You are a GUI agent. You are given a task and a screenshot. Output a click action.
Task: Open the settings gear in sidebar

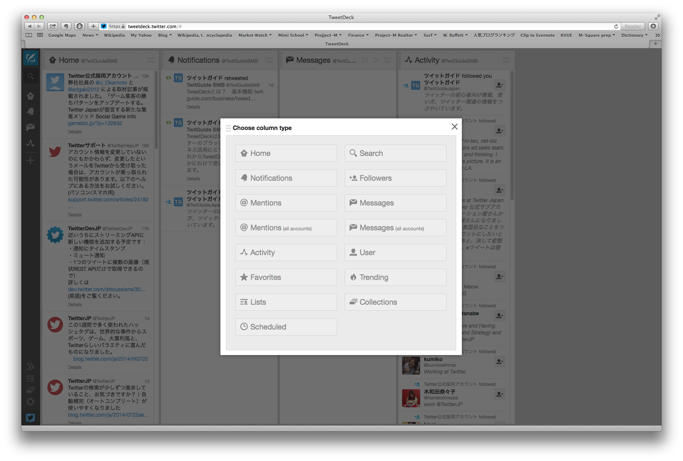pyautogui.click(x=30, y=402)
